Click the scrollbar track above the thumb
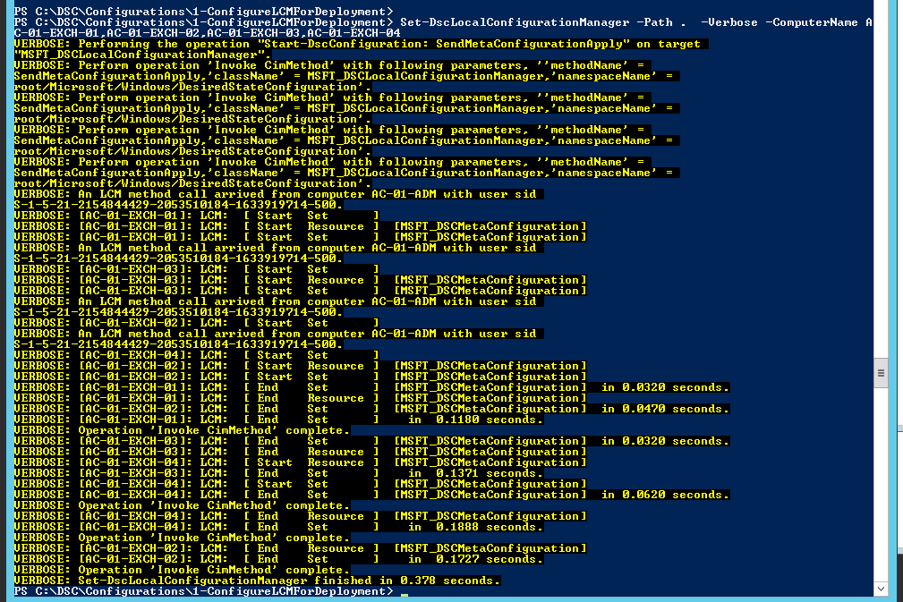Image resolution: width=903 pixels, height=602 pixels. click(881, 179)
